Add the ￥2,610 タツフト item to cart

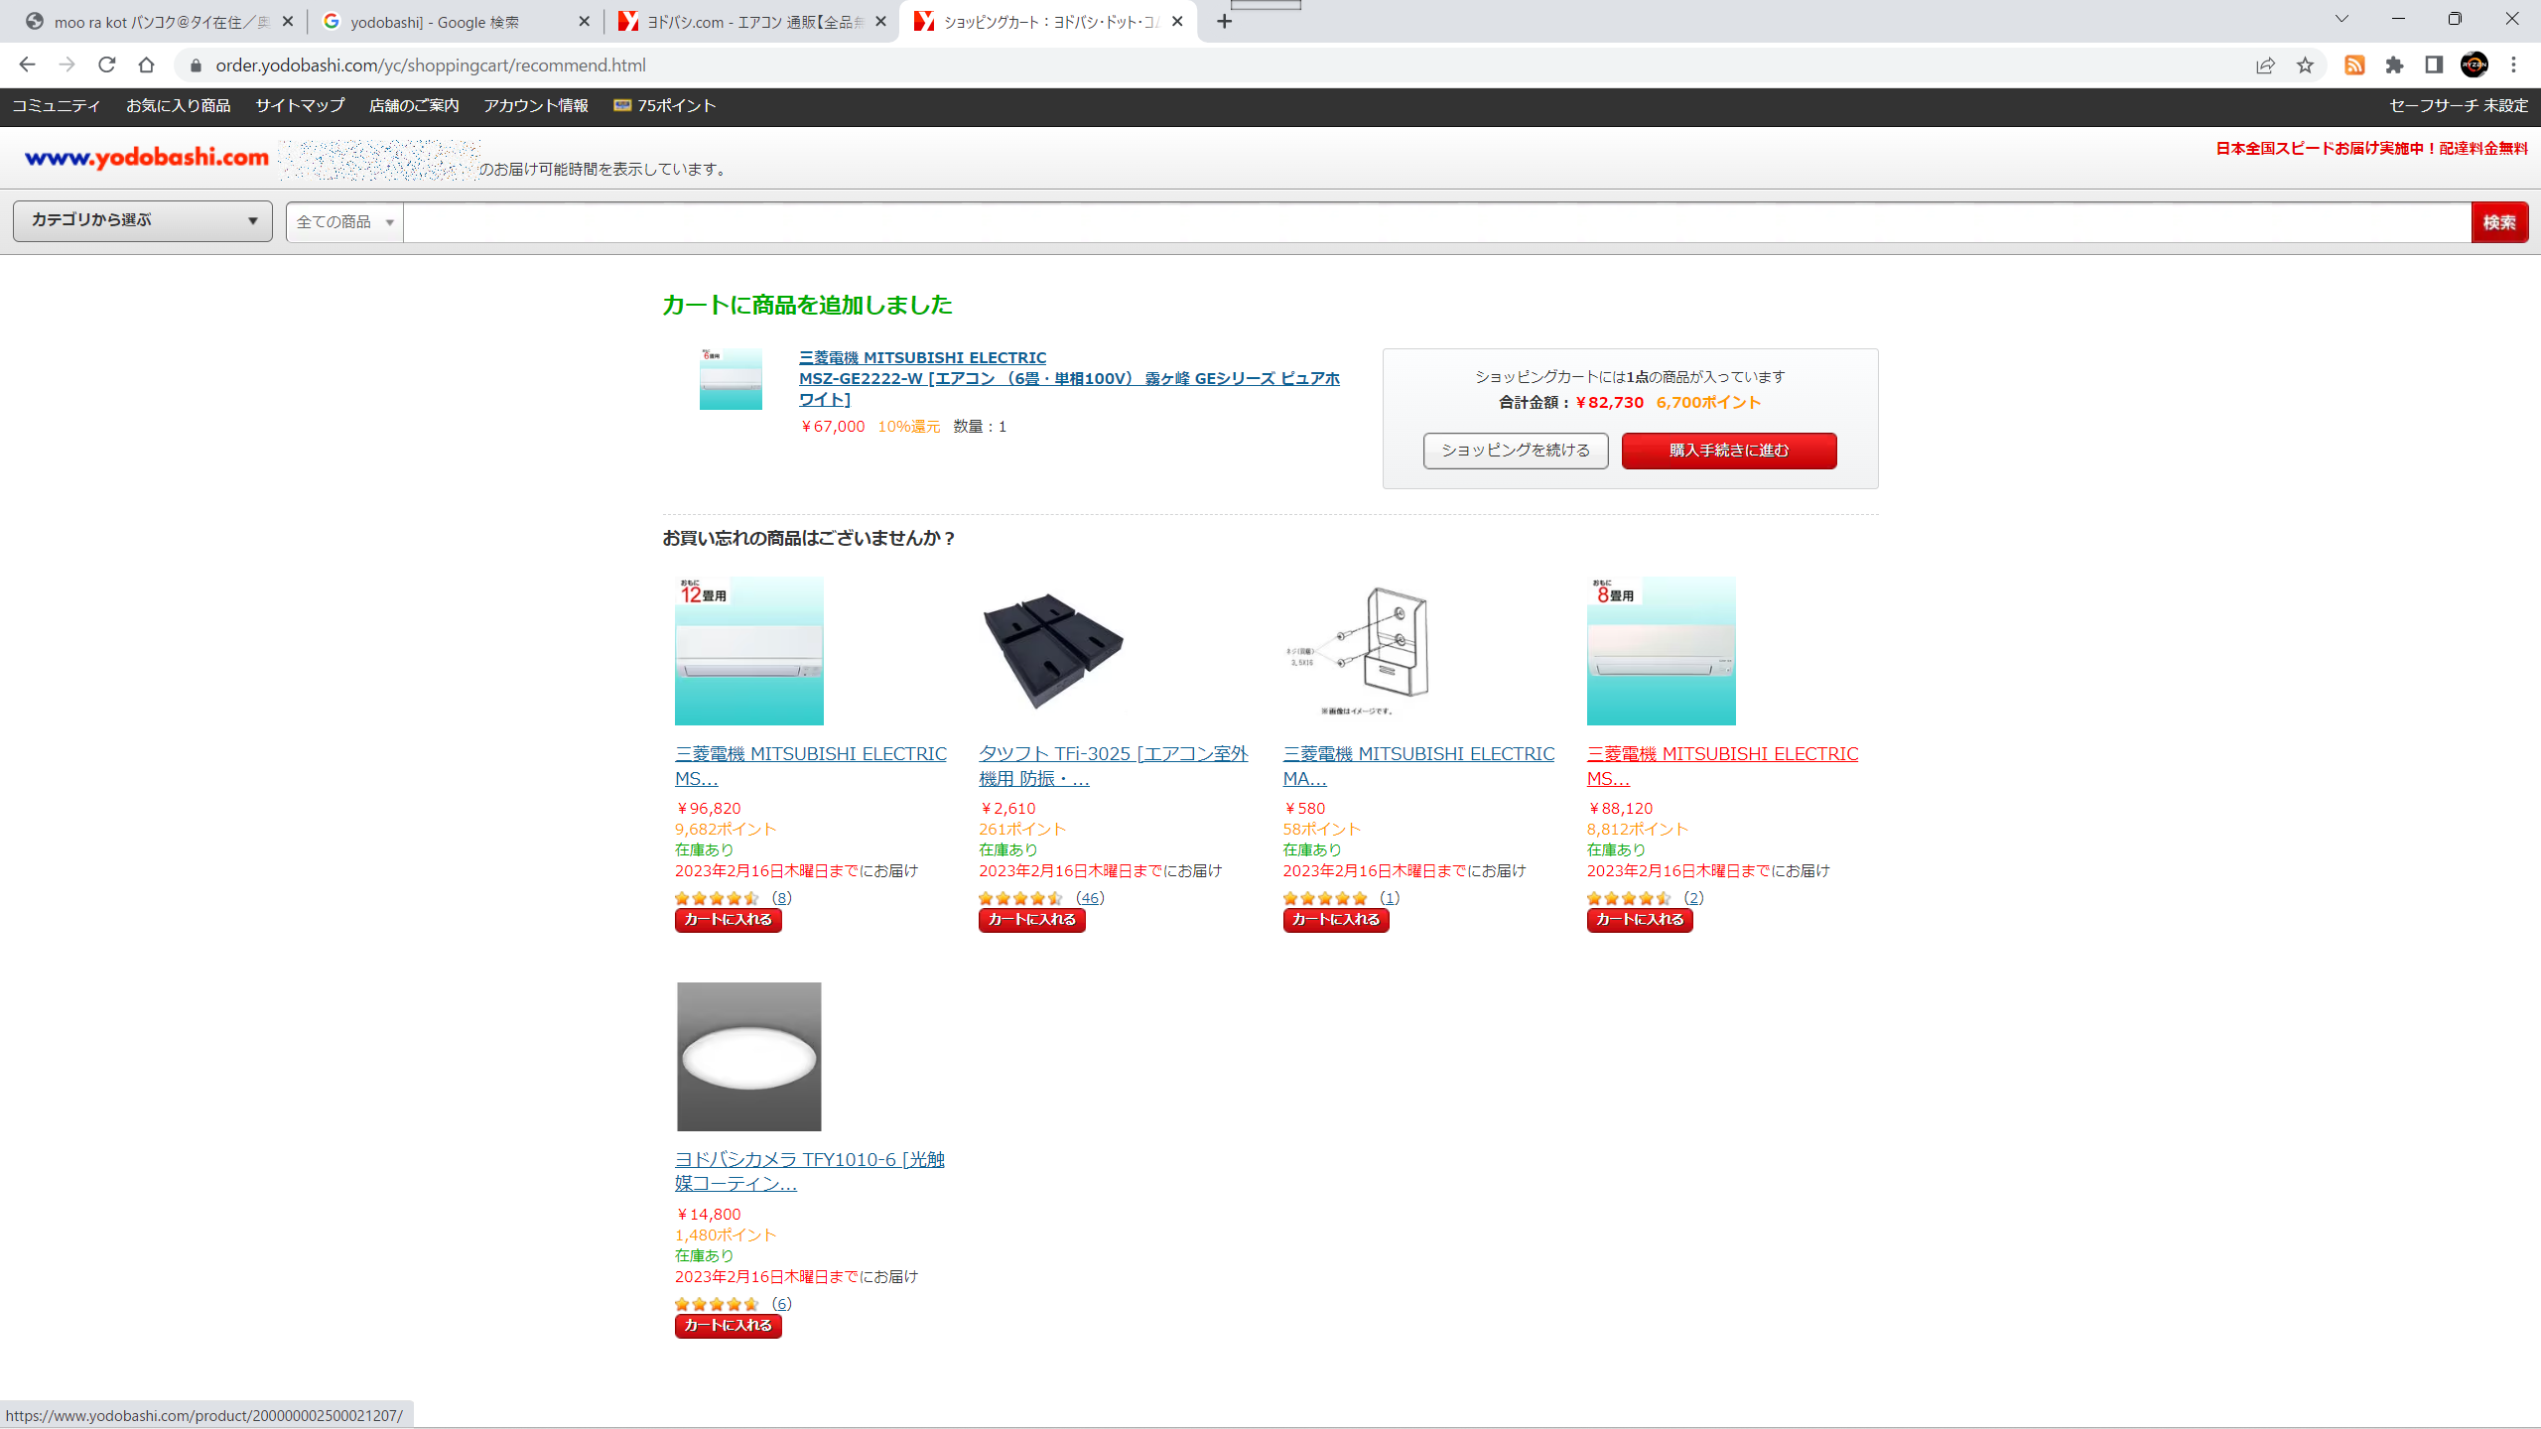[x=1032, y=920]
